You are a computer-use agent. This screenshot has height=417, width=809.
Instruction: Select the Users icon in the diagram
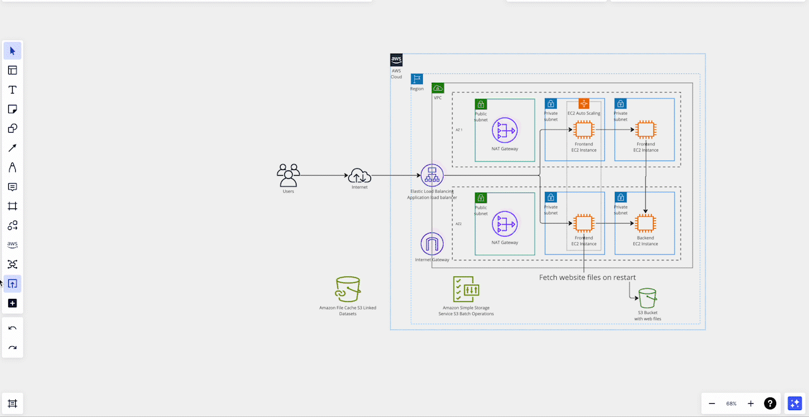click(x=288, y=174)
